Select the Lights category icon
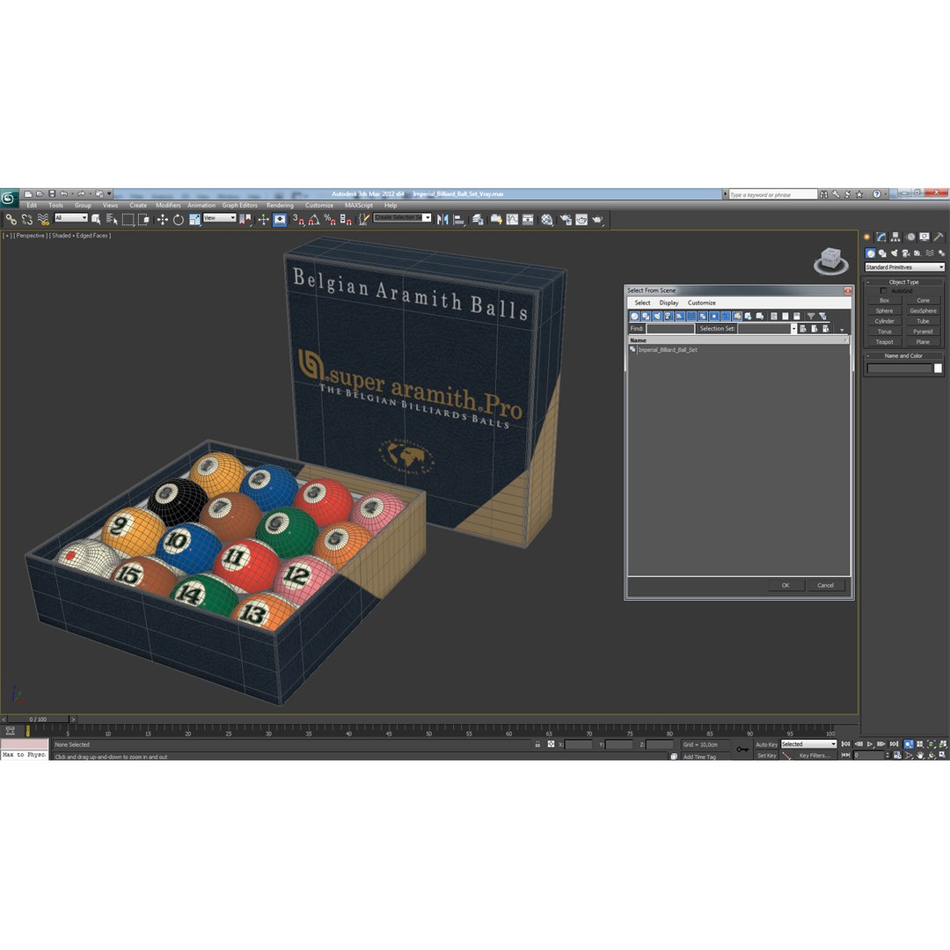This screenshot has height=950, width=950. click(x=894, y=253)
